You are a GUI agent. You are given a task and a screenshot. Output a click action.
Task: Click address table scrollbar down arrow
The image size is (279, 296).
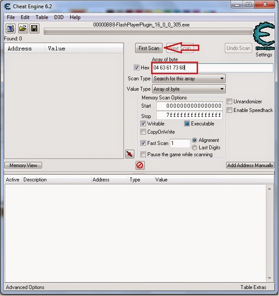tap(269, 278)
